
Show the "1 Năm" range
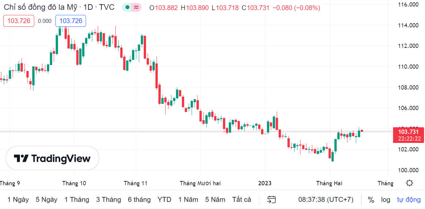tap(188, 200)
